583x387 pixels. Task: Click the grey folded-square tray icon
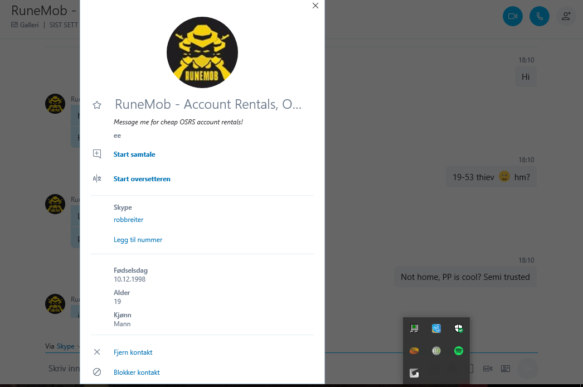414,373
